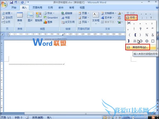159x119 pixels.
Task: Insert date and time icon in text group
Action: pos(119,18)
